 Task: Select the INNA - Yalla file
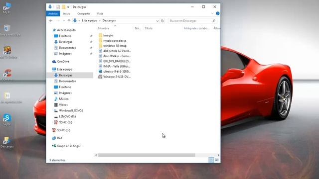coord(117,66)
